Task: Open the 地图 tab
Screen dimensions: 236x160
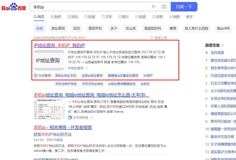Action: point(174,17)
